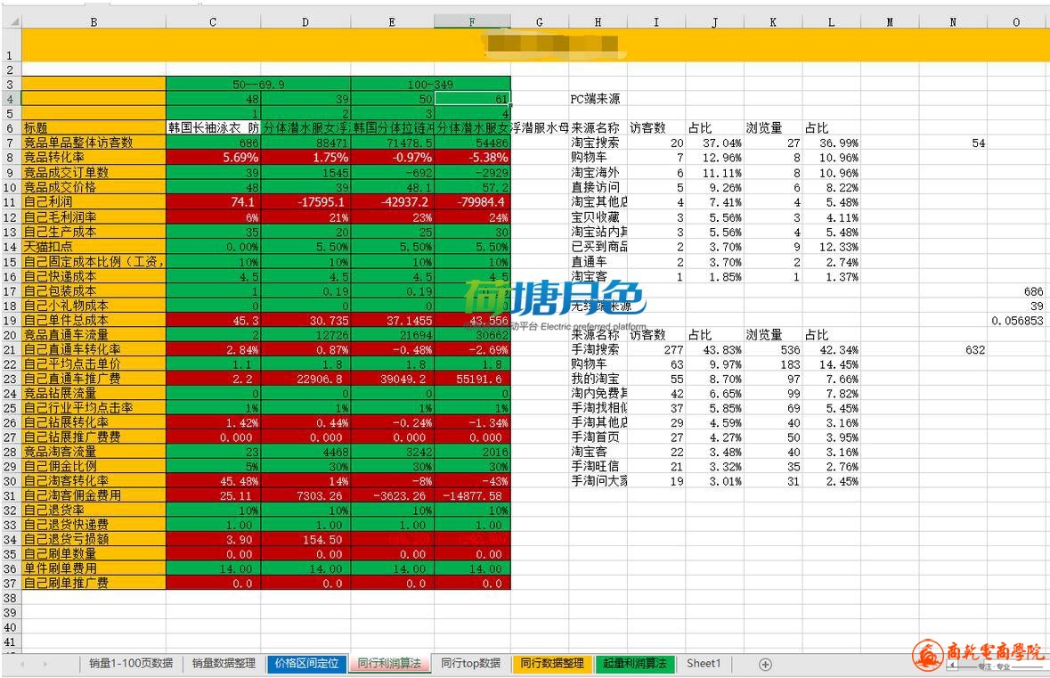The width and height of the screenshot is (1050, 678).
Task: Select the 手淘搜索 source cell
Action: tap(597, 350)
